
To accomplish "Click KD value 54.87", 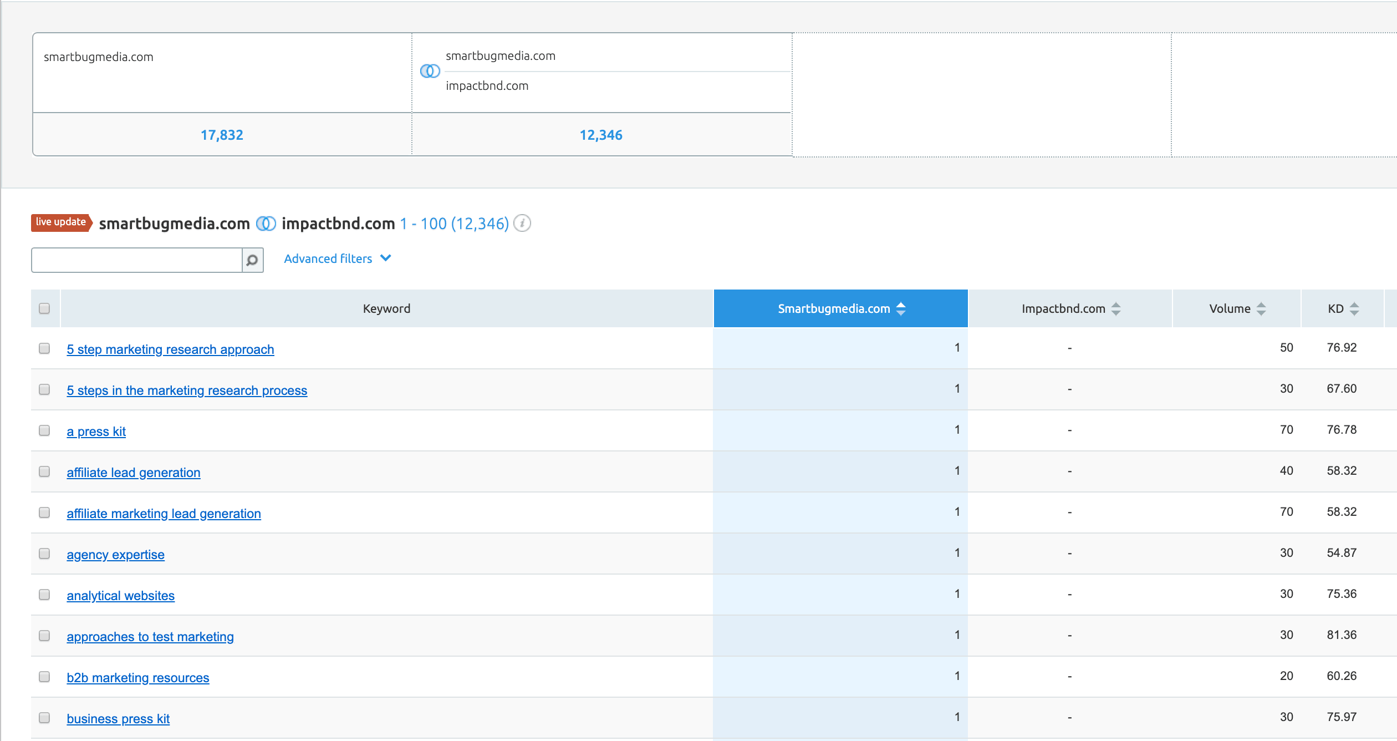I will tap(1342, 553).
